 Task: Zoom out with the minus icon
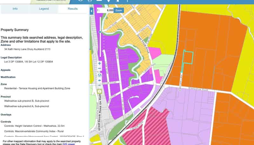[100, 69]
